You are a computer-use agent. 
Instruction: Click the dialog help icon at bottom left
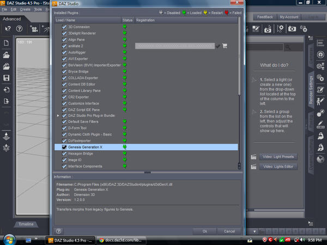click(x=59, y=231)
